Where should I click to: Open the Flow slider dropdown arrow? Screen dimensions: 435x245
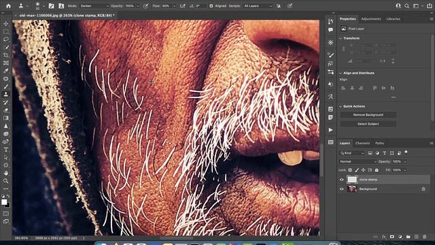click(x=174, y=6)
